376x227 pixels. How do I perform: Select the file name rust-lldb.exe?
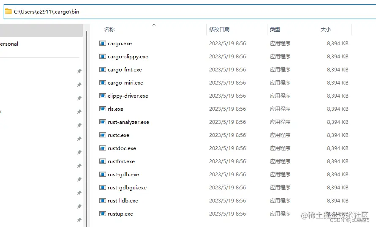click(x=123, y=201)
